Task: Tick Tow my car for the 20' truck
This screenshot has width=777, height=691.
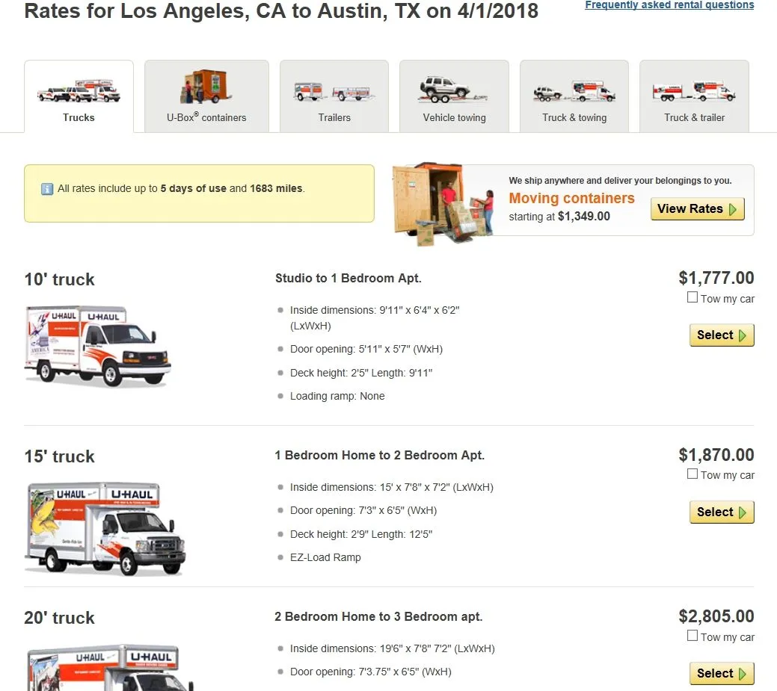Action: tap(692, 634)
